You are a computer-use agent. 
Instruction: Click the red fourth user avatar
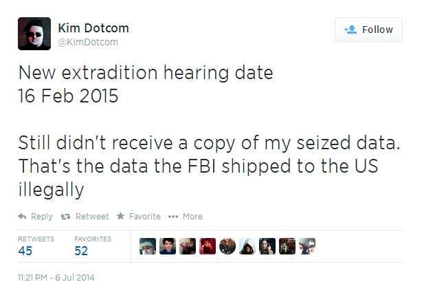tap(207, 247)
